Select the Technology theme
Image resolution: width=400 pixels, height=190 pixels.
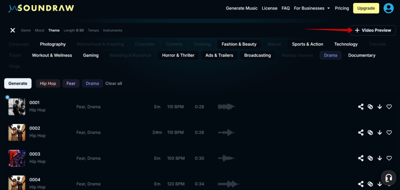[x=346, y=44]
